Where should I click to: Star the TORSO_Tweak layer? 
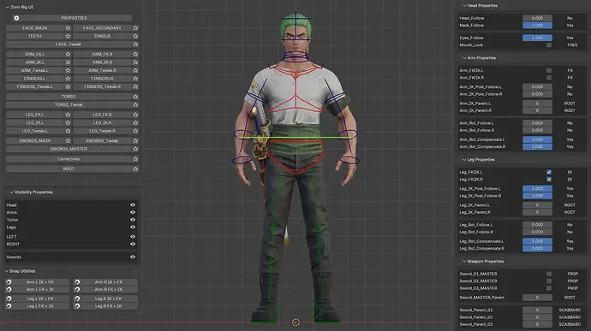(135, 104)
